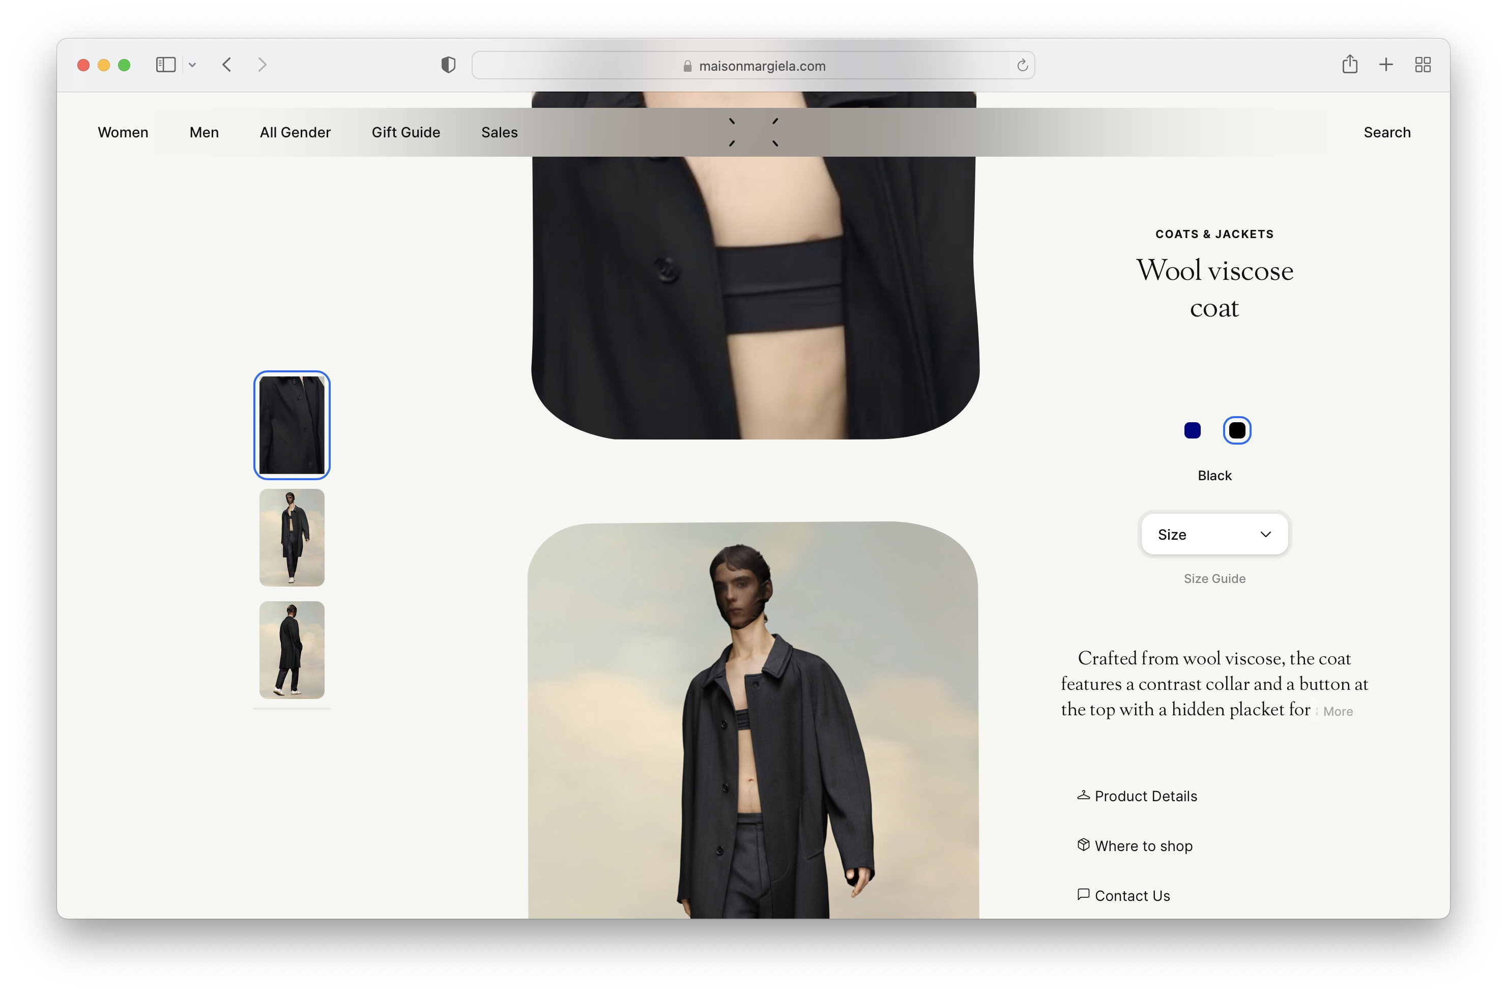Open the site Search
The width and height of the screenshot is (1507, 994).
[1387, 132]
